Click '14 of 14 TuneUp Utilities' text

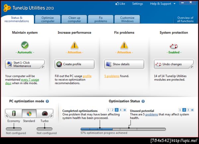click(x=170, y=76)
